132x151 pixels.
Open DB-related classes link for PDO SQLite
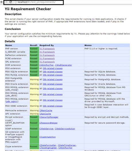(53, 72)
